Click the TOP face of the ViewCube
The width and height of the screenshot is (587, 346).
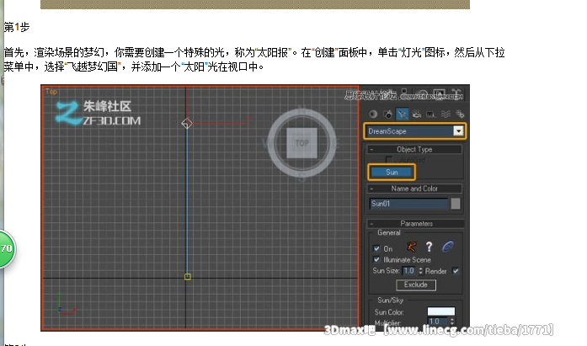(x=302, y=143)
